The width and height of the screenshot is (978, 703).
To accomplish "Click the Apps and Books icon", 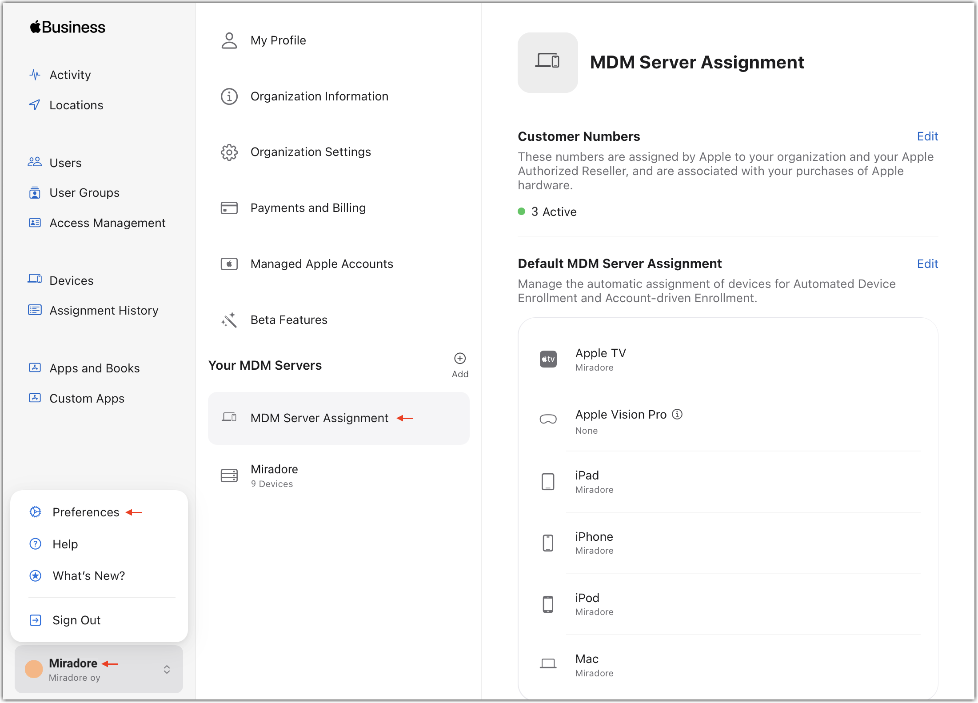I will coord(35,367).
